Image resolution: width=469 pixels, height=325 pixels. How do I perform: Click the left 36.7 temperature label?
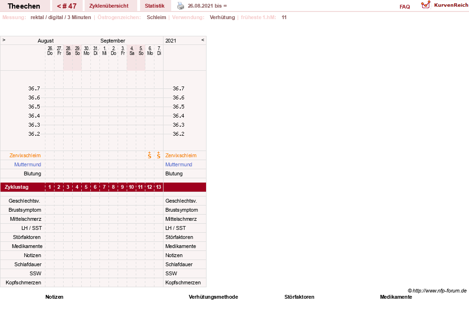(x=34, y=88)
